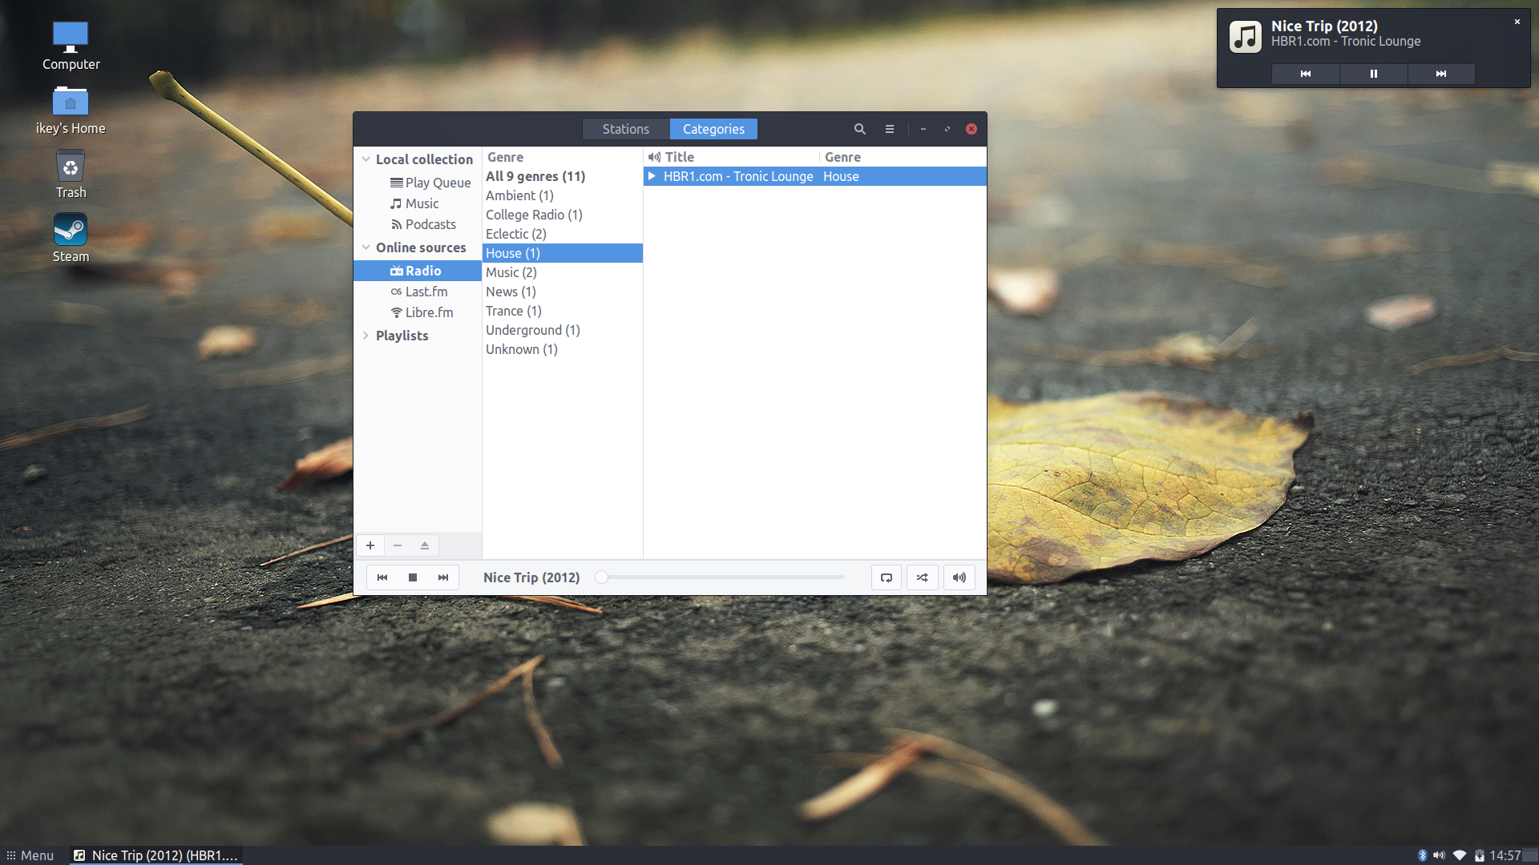The width and height of the screenshot is (1539, 865).
Task: Open the network Wi-Fi tray icon
Action: click(x=1460, y=855)
